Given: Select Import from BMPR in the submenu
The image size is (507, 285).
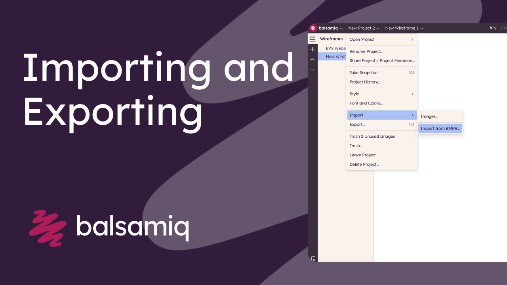Looking at the screenshot, I should click(440, 129).
